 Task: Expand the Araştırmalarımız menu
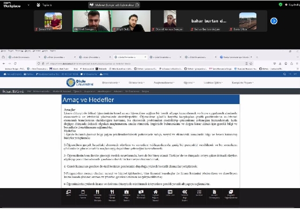164,83
